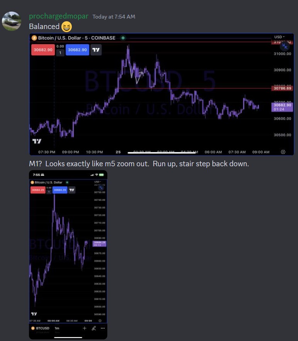Click the TradingView icon button in the phone chart header
298x341 pixels.
[x=72, y=190]
